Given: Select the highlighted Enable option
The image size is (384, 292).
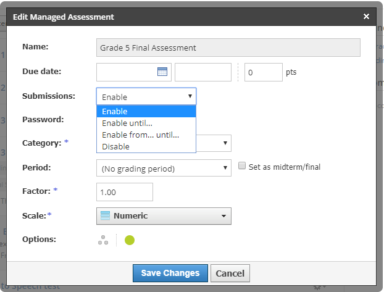Looking at the screenshot, I should point(146,111).
